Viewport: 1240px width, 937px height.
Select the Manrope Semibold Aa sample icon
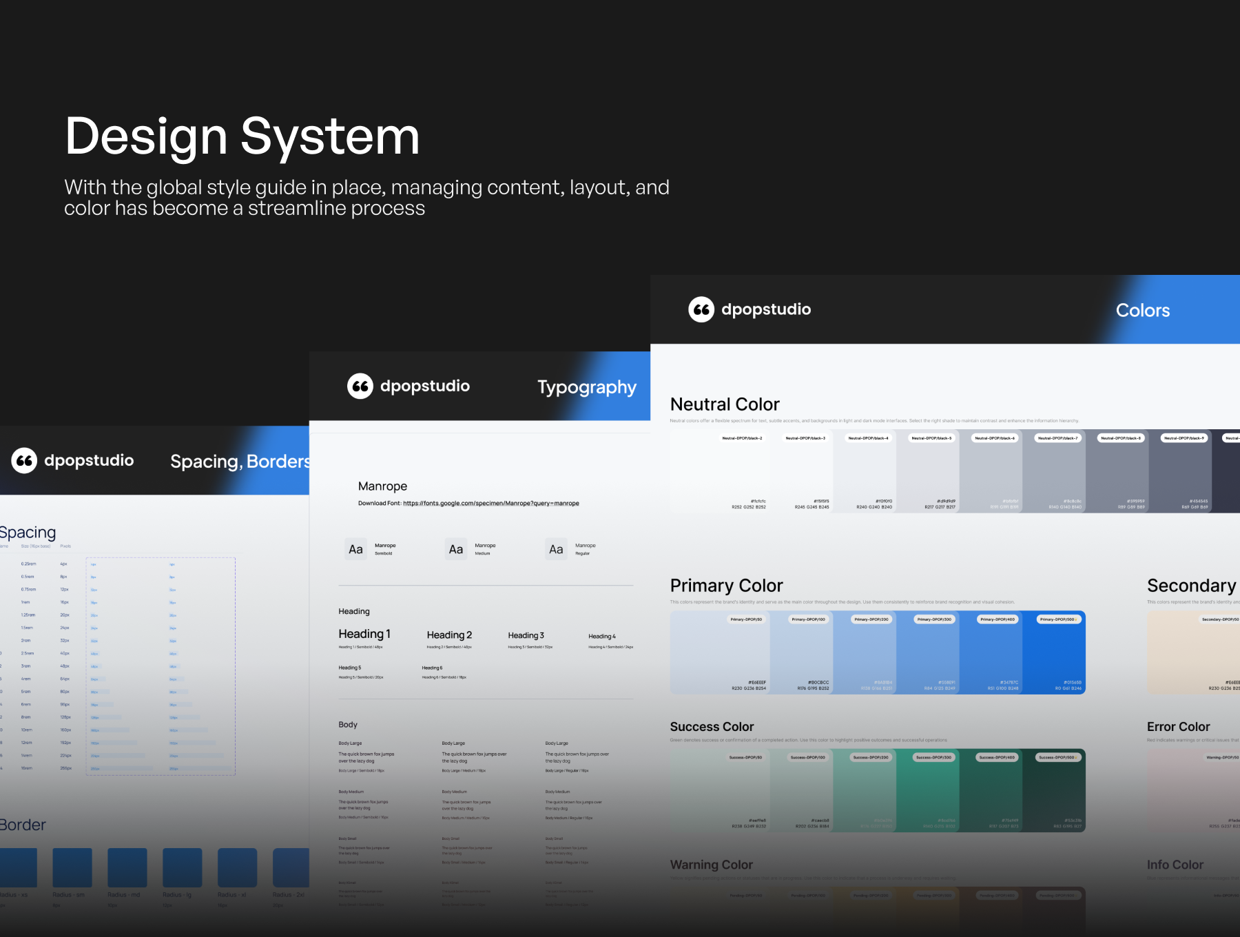[355, 548]
